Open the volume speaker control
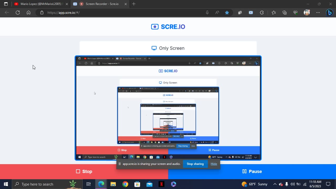The height and width of the screenshot is (189, 336). (293, 184)
